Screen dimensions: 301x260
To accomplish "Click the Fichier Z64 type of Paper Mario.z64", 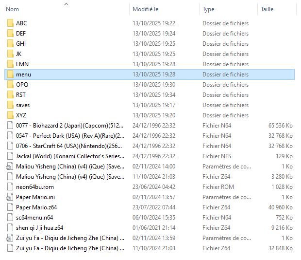I will [216, 207].
